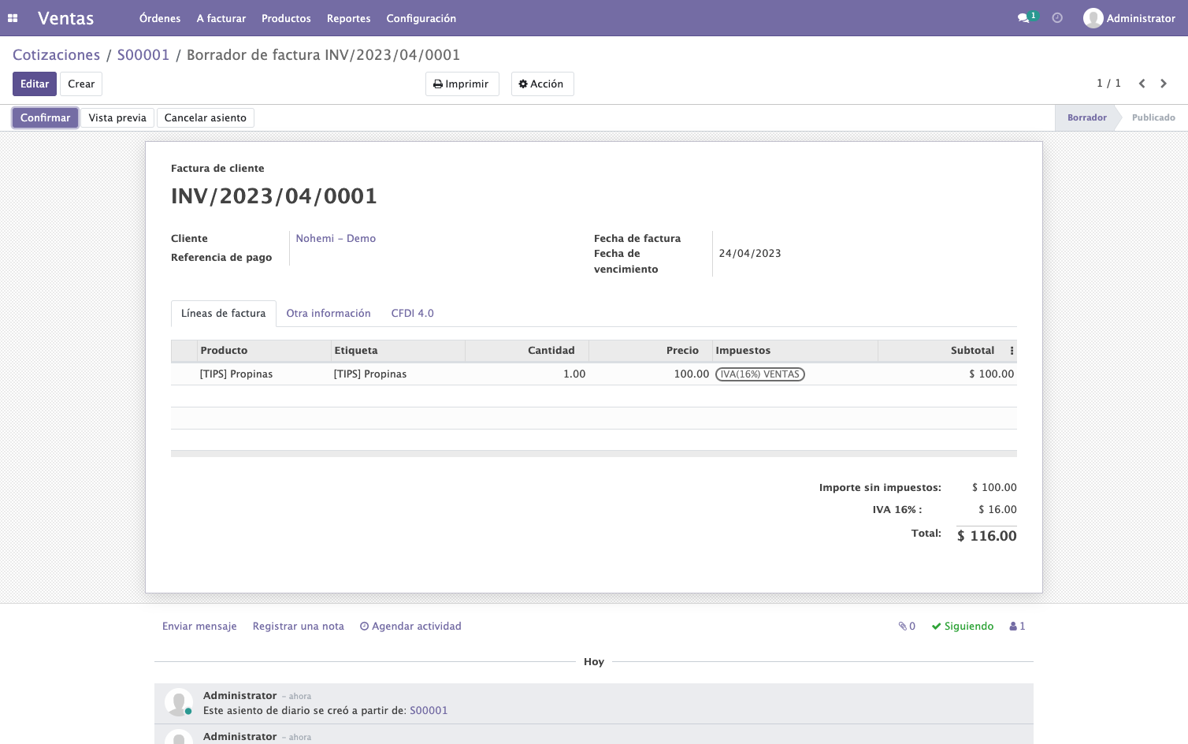Open the S00001 breadcrumb link
This screenshot has width=1188, height=744.
coord(143,55)
